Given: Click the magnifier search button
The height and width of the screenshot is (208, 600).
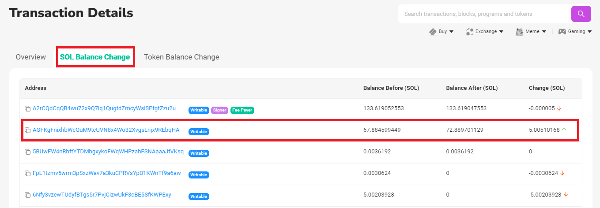Looking at the screenshot, I should (581, 14).
